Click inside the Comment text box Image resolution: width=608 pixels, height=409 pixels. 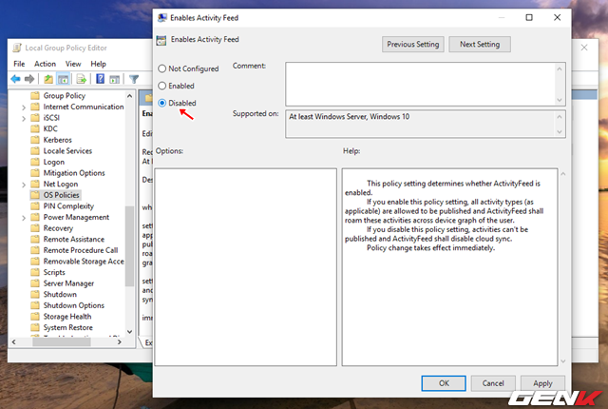tap(418, 83)
